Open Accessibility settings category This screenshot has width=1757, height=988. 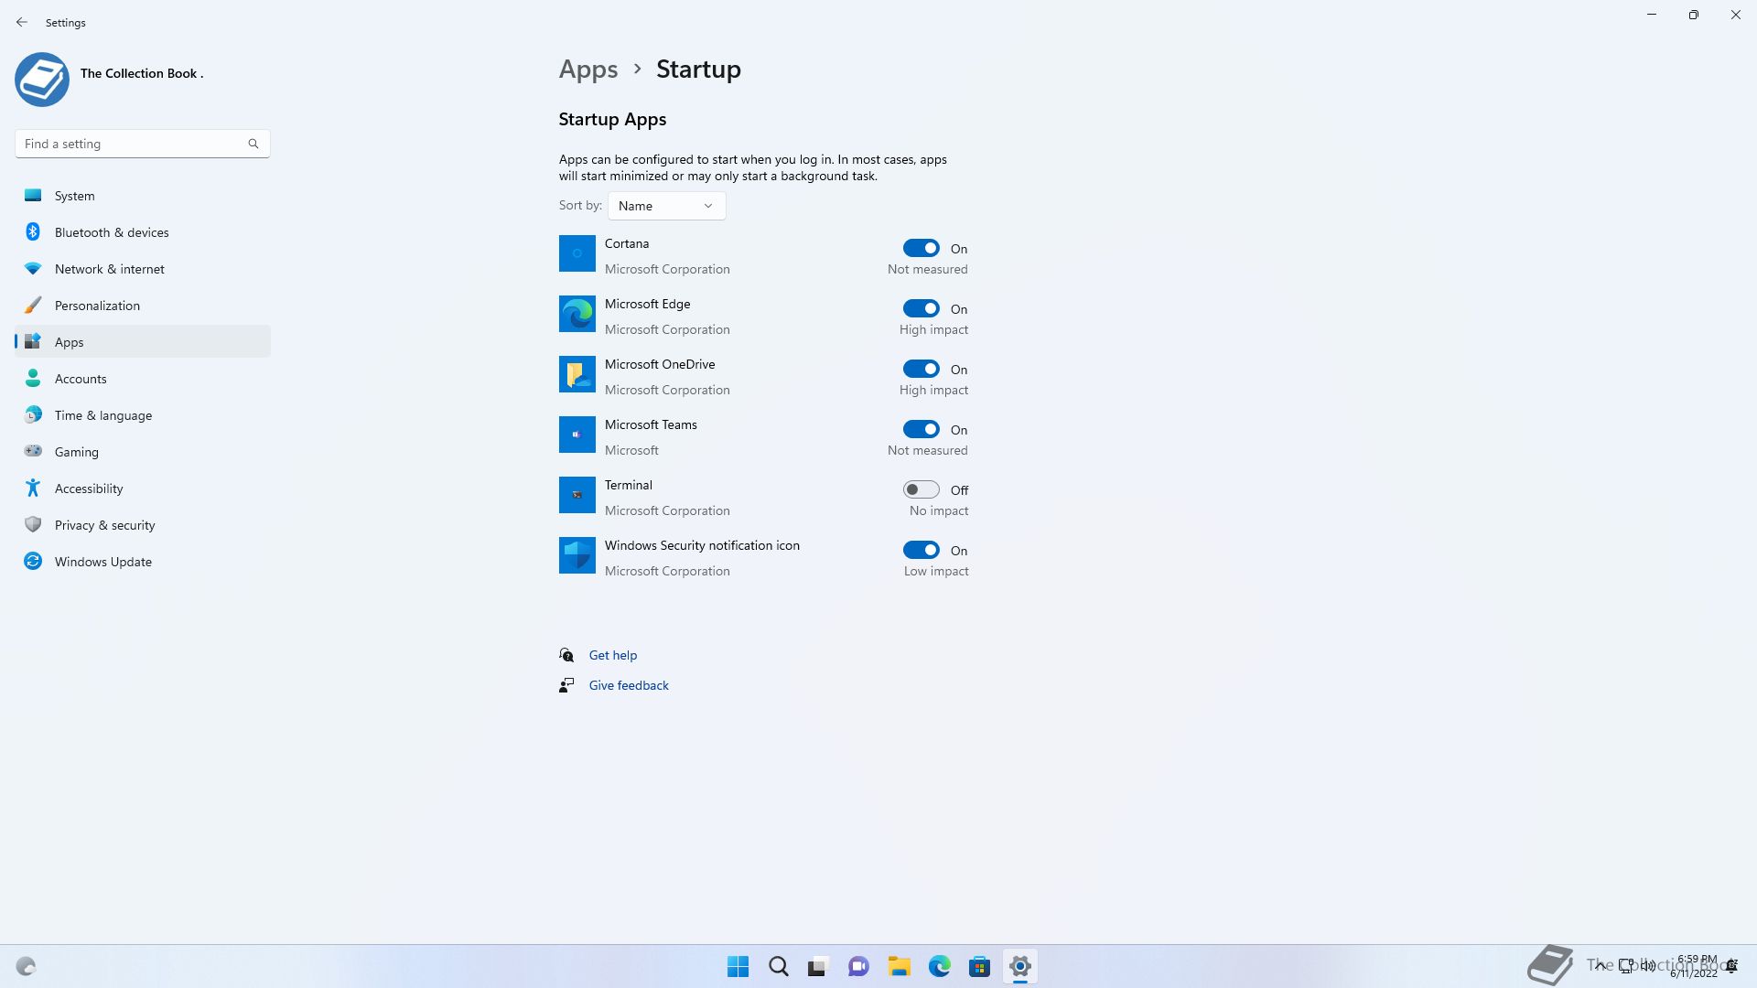coord(143,489)
